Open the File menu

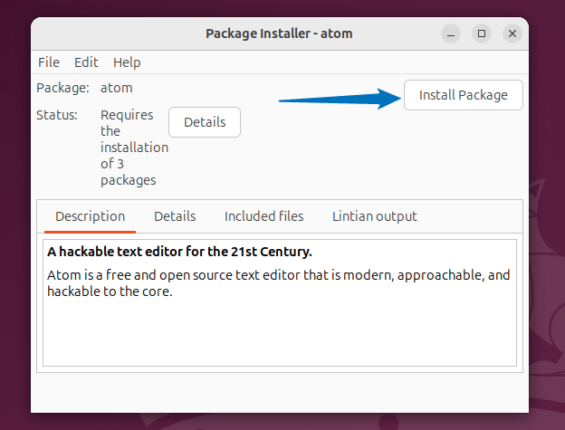coord(49,62)
